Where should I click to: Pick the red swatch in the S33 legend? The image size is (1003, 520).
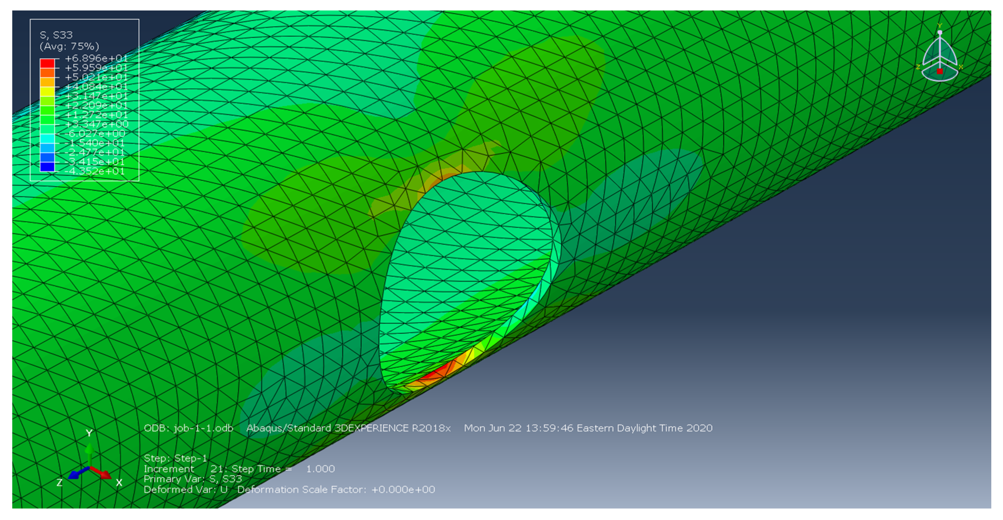[x=47, y=63]
